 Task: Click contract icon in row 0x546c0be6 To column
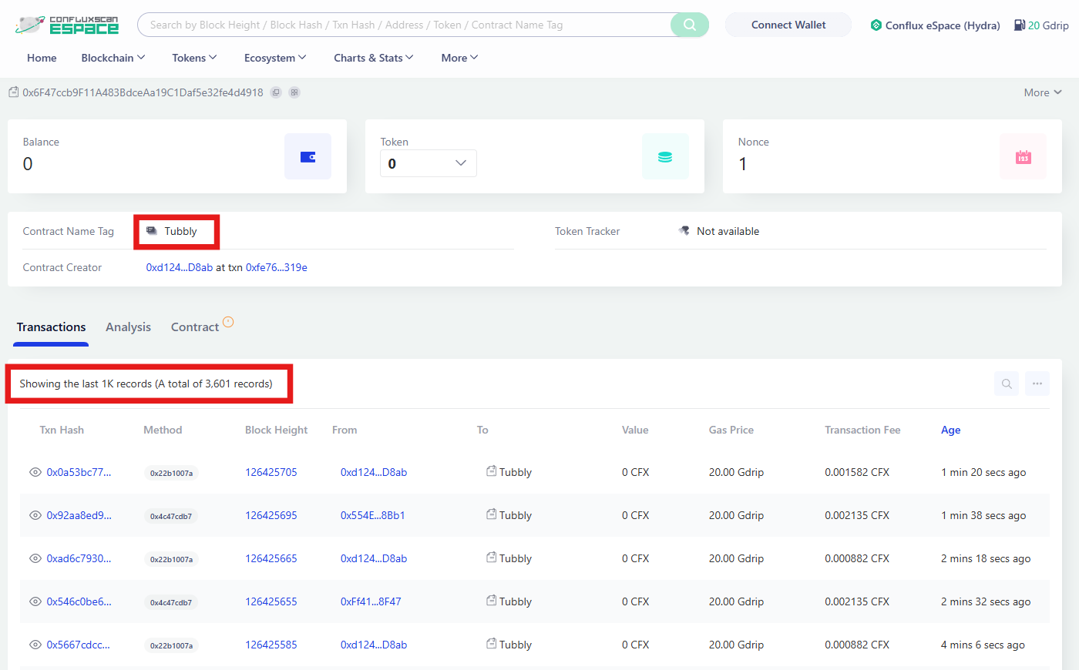(491, 600)
